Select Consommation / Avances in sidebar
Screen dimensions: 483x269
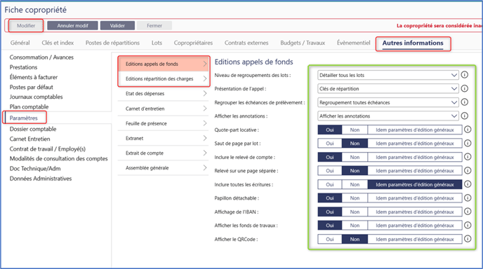pyautogui.click(x=41, y=57)
